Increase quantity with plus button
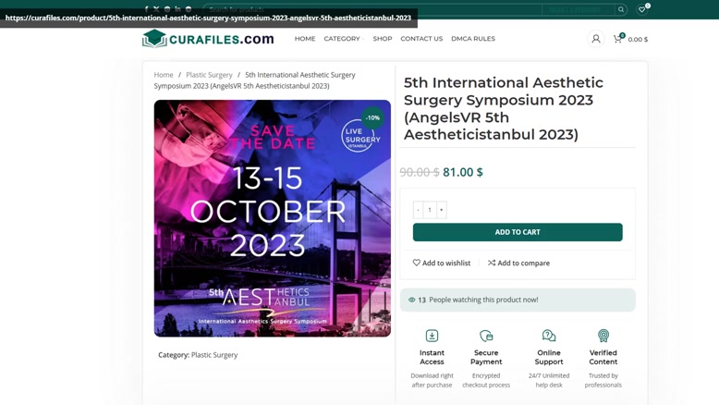719x405 pixels. click(441, 210)
